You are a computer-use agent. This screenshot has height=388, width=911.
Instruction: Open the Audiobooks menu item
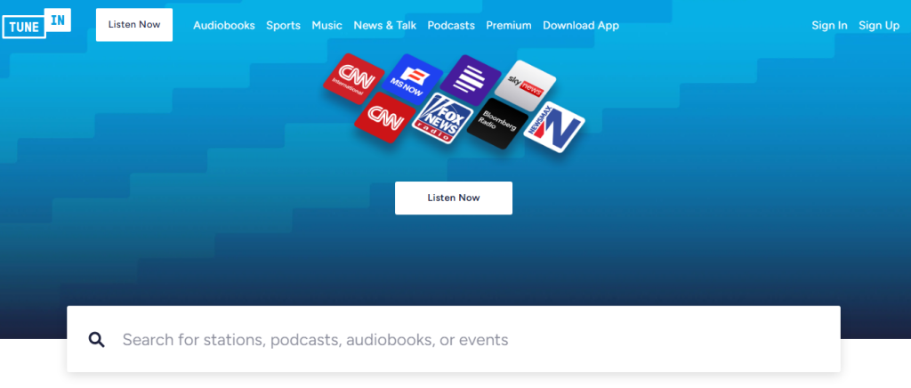224,26
